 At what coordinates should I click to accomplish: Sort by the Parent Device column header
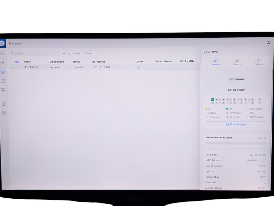pyautogui.click(x=164, y=62)
